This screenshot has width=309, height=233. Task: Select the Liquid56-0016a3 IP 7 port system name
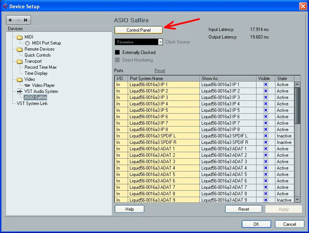pos(164,123)
